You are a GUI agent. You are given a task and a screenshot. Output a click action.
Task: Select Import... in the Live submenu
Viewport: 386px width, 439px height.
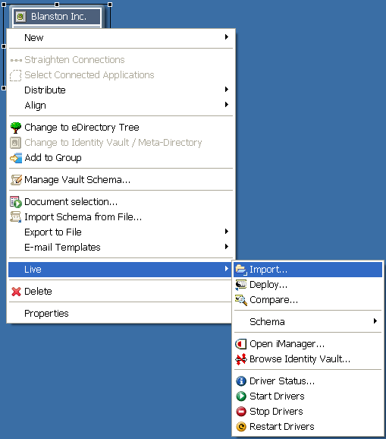pyautogui.click(x=308, y=270)
